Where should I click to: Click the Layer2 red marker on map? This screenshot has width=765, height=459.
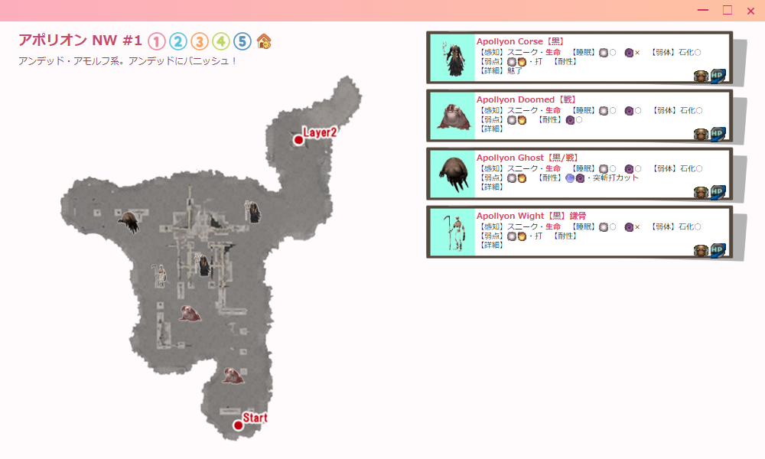click(298, 139)
